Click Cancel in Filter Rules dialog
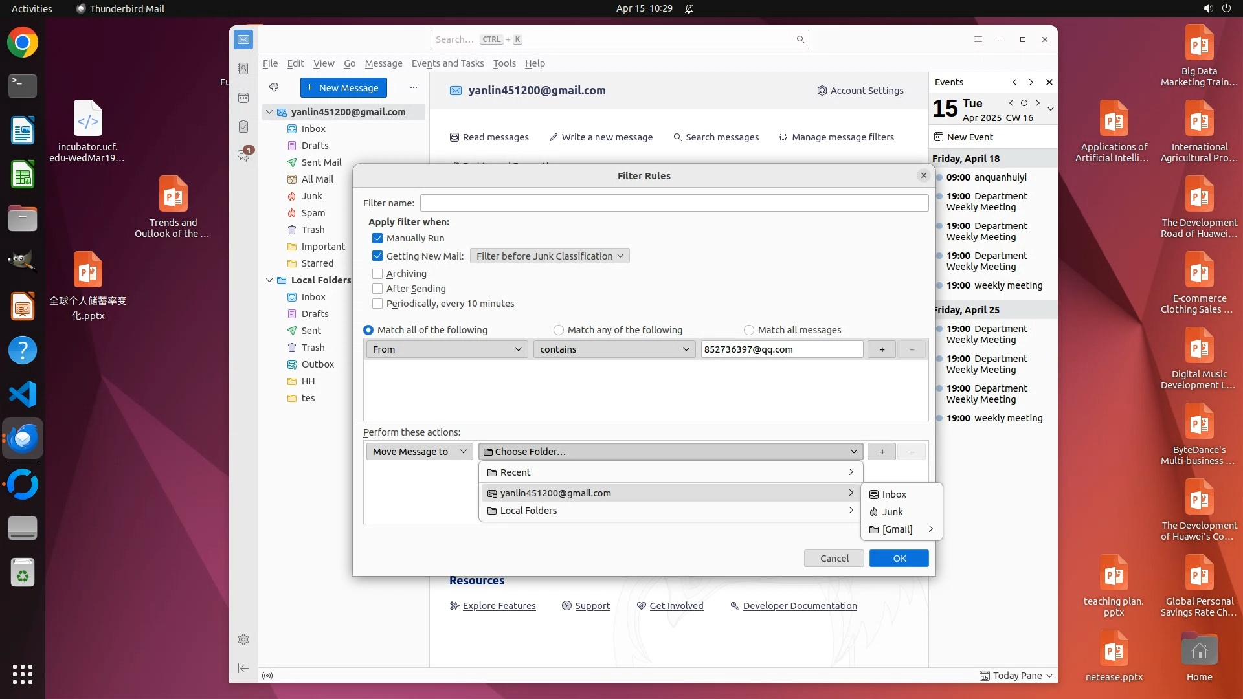1243x699 pixels. (x=834, y=559)
